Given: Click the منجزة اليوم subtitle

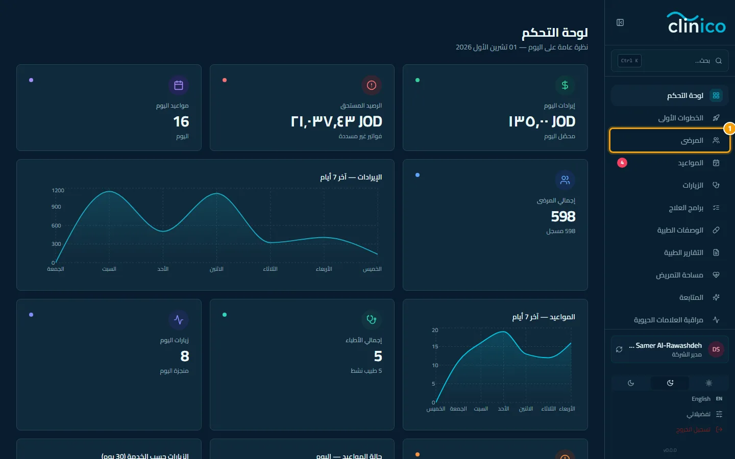Looking at the screenshot, I should (174, 371).
